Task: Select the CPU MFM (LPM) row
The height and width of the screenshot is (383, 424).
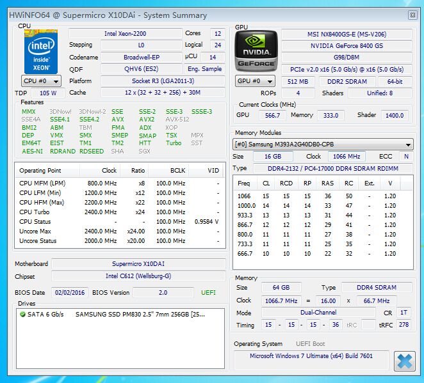Action: point(120,184)
